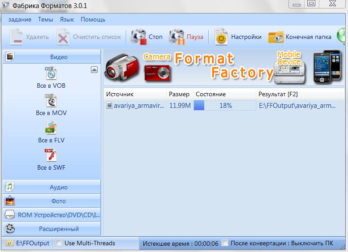The image size is (348, 252).
Task: Minimize the Фабрика Форматов window
Action: [x=296, y=4]
